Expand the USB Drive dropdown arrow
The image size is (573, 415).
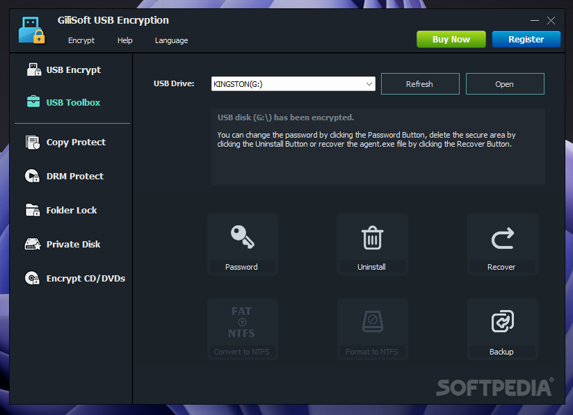click(x=369, y=84)
